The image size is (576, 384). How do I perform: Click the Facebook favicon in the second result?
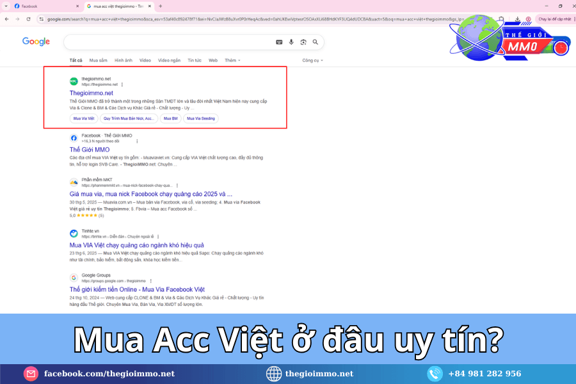click(x=74, y=138)
